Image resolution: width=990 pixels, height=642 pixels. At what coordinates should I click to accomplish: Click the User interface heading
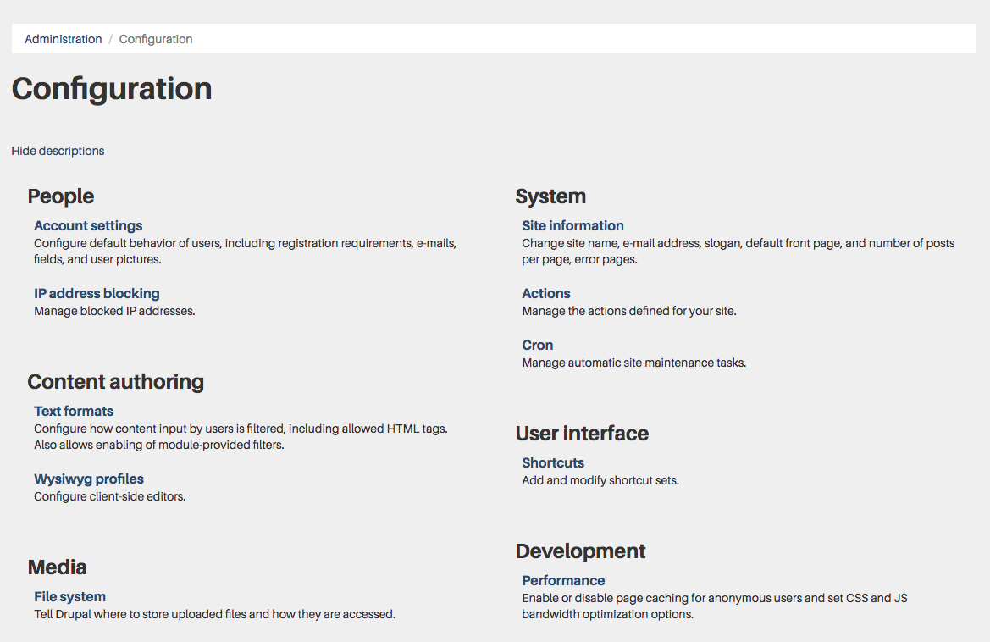(582, 434)
